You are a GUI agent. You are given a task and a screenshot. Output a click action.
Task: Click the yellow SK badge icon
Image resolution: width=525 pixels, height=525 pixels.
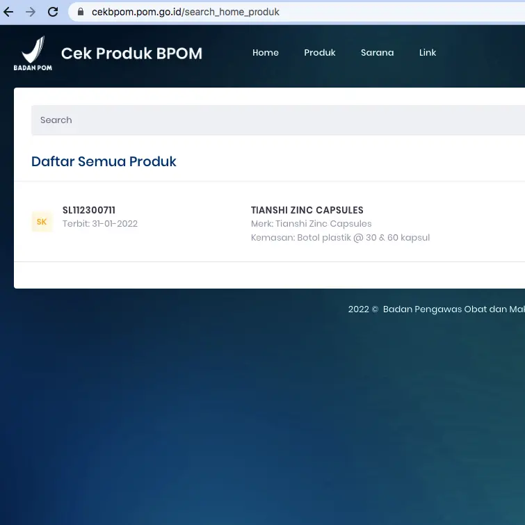coord(42,222)
